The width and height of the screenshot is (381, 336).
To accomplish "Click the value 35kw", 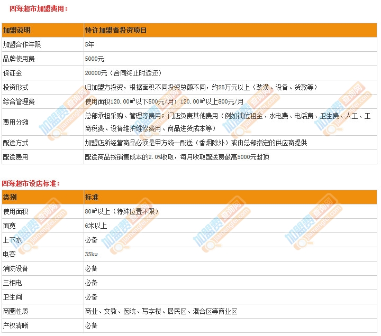I will (x=92, y=255).
